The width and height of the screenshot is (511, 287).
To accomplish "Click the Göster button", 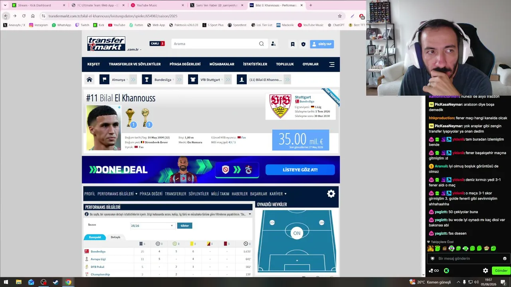I will tap(184, 226).
